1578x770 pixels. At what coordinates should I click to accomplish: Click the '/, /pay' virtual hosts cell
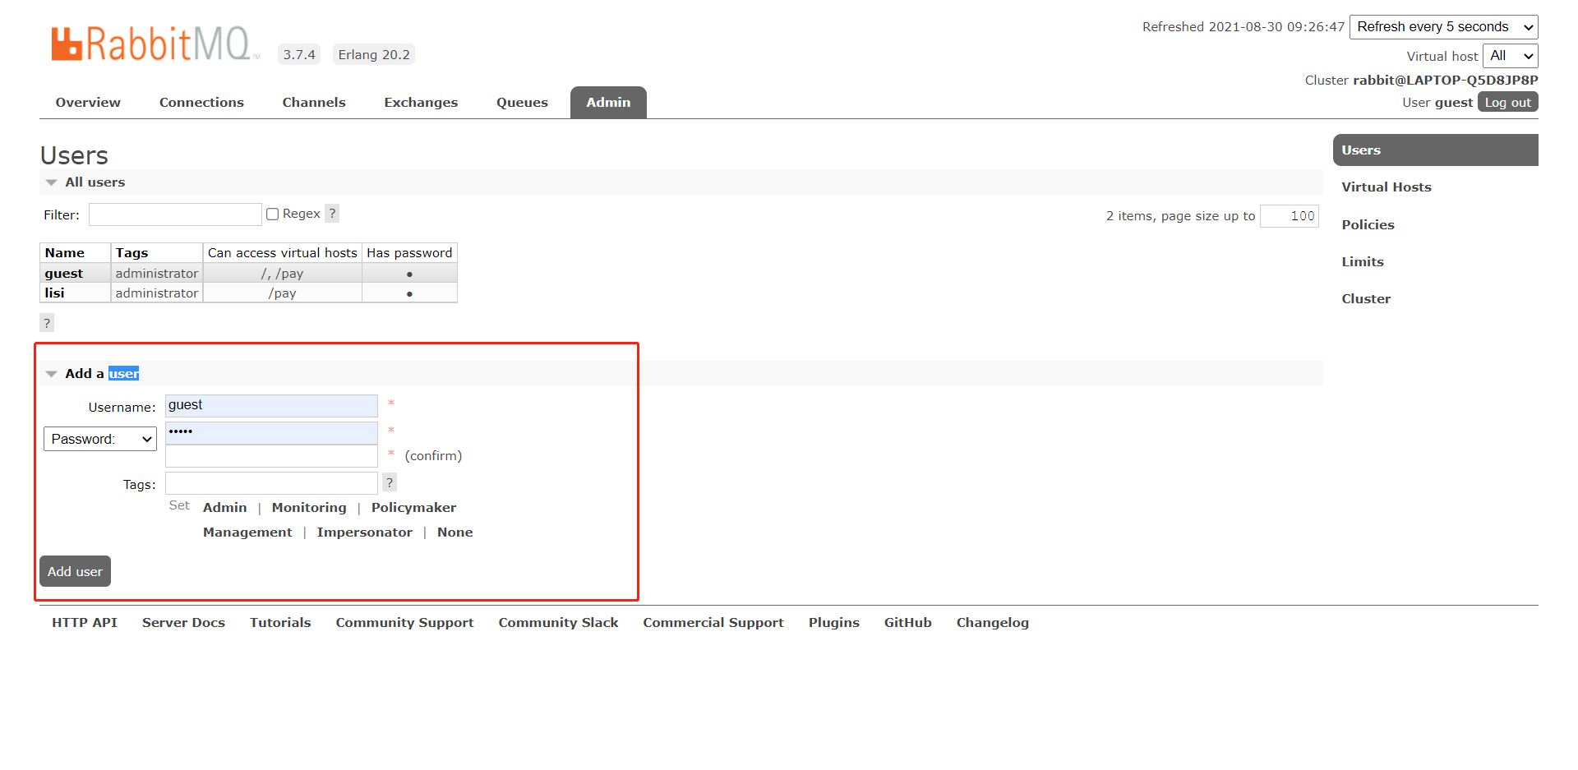point(282,274)
